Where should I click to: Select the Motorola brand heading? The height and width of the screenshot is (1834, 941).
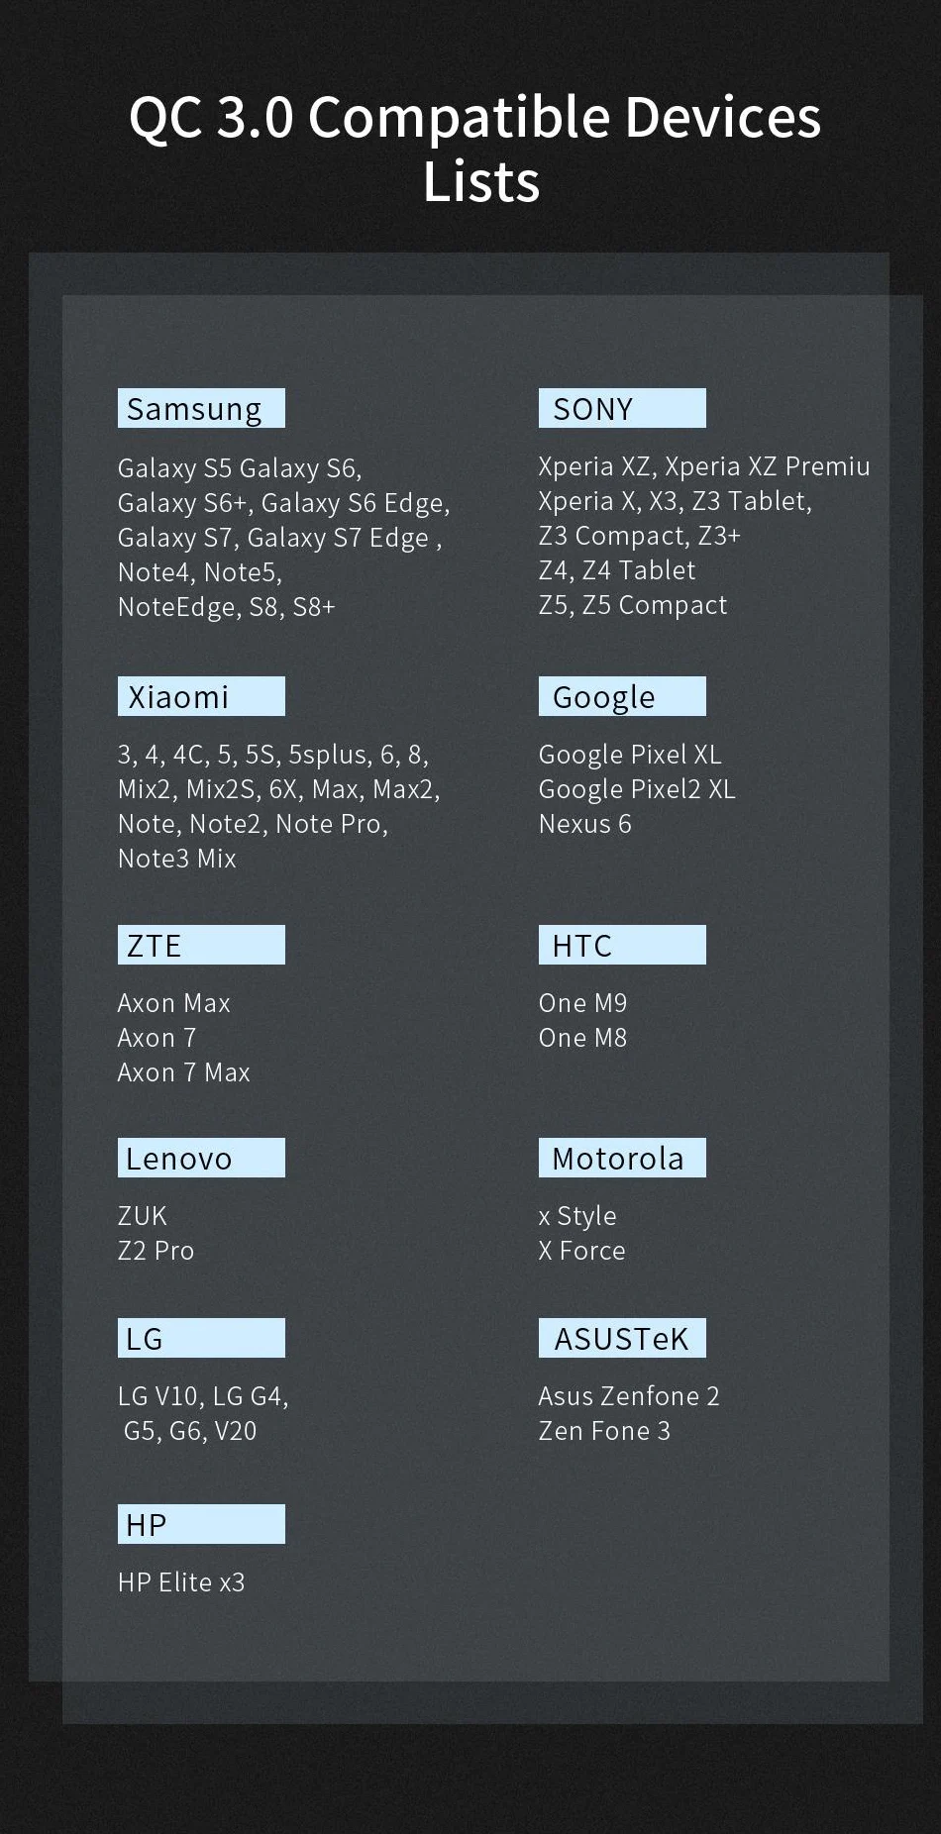click(x=621, y=1159)
